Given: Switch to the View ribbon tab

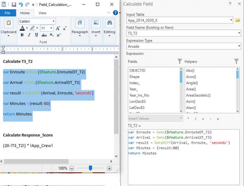Looking at the screenshot, I should coord(42,13).
